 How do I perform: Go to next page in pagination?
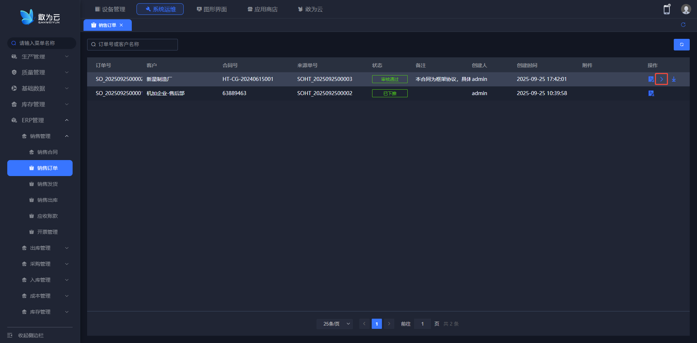tap(389, 324)
